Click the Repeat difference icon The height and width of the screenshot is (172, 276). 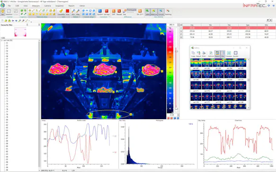point(119,12)
